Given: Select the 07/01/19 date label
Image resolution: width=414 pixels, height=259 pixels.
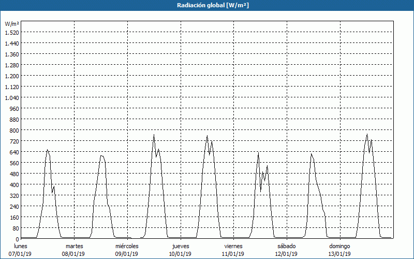Looking at the screenshot, I should click(20, 254).
